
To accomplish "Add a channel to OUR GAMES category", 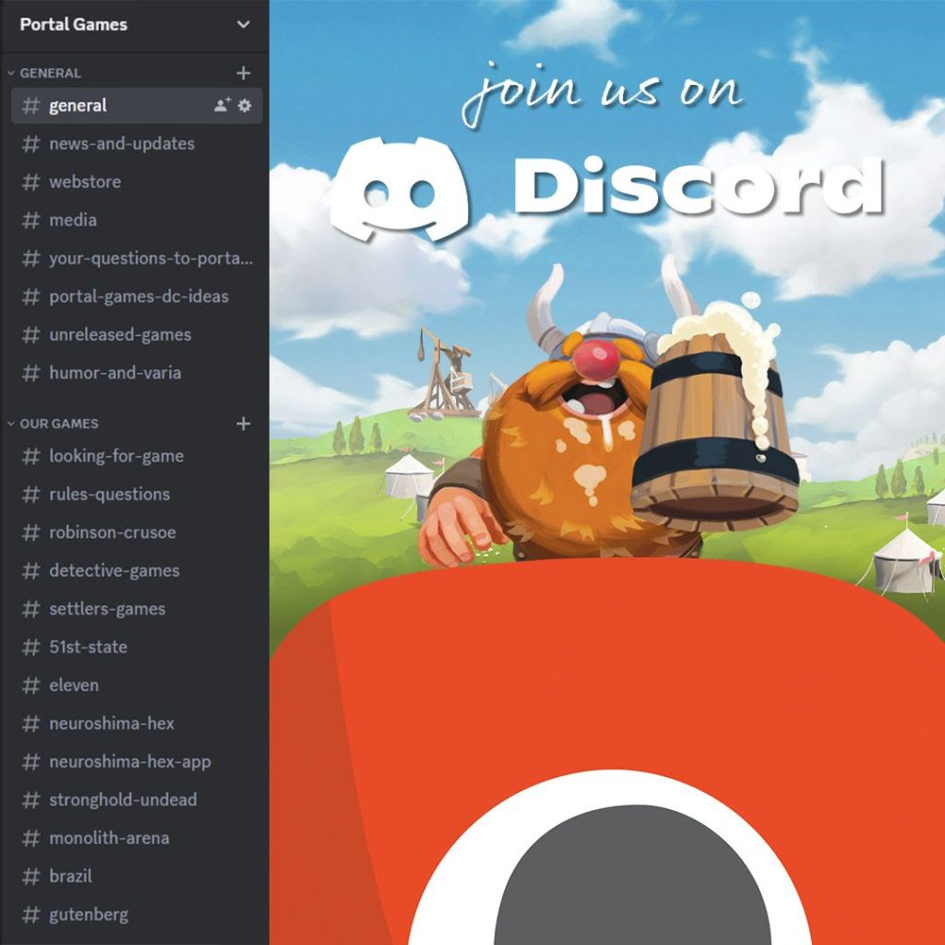I will click(x=244, y=424).
